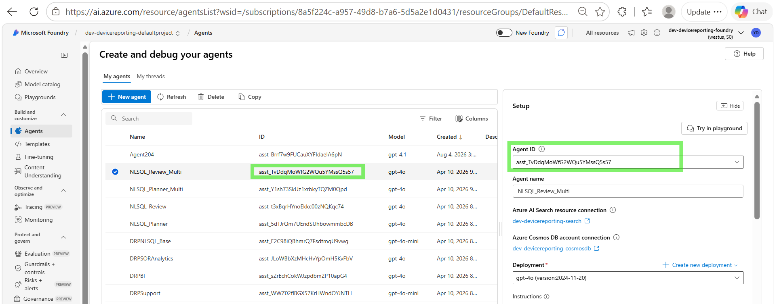Open the Filter options

coord(431,119)
